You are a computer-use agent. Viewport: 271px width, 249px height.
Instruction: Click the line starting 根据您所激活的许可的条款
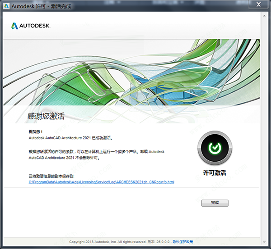[97, 152]
